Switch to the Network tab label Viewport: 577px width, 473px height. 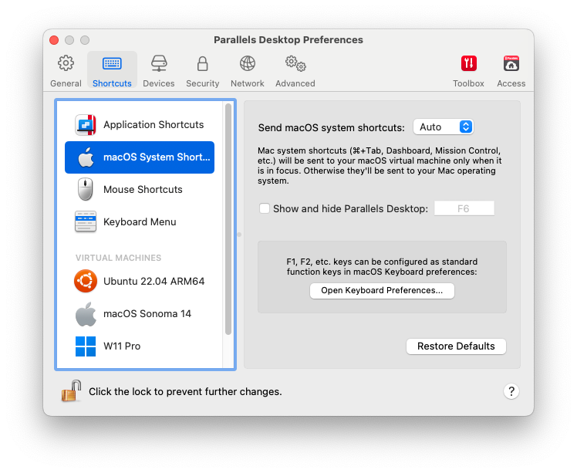point(248,83)
